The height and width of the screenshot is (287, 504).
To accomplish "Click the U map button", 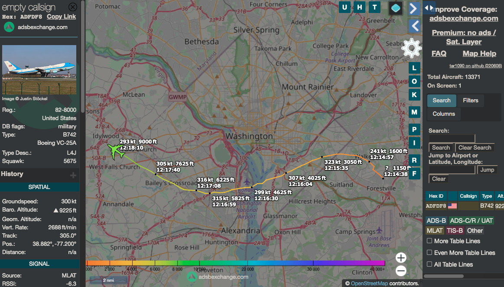I will 345,7.
